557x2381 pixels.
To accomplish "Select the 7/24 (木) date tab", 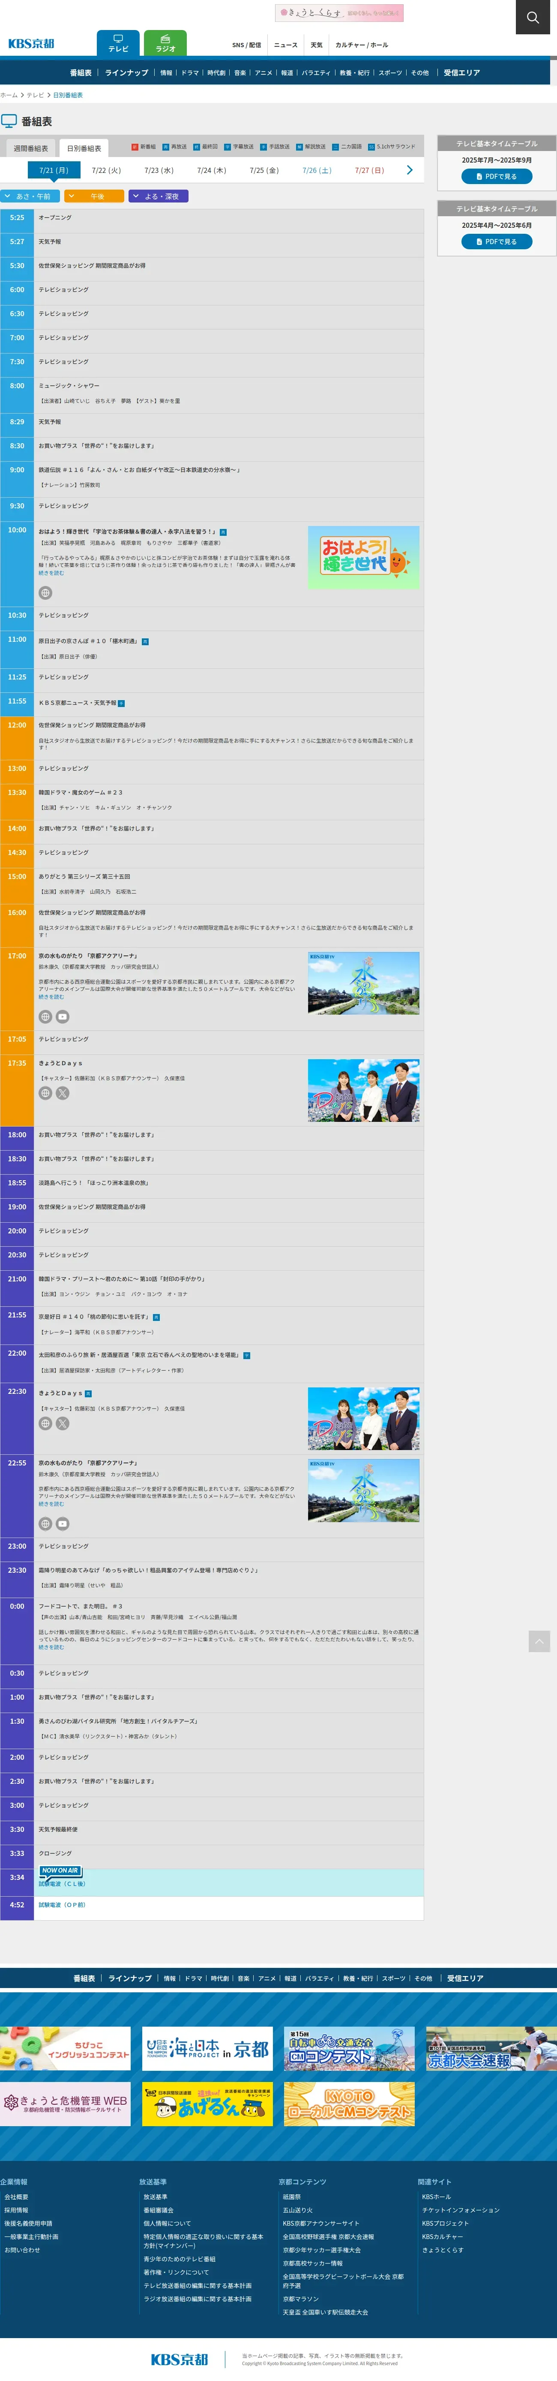I will [212, 170].
